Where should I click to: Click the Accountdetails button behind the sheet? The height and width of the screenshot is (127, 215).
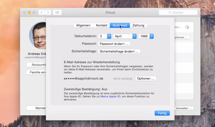coord(36,65)
